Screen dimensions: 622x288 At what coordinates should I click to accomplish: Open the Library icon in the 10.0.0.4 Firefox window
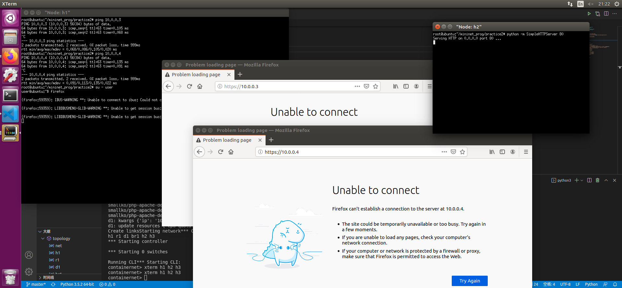492,152
